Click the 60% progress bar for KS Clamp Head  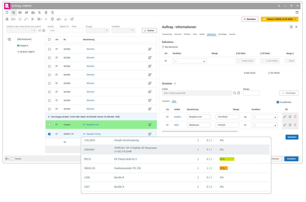(x=227, y=159)
